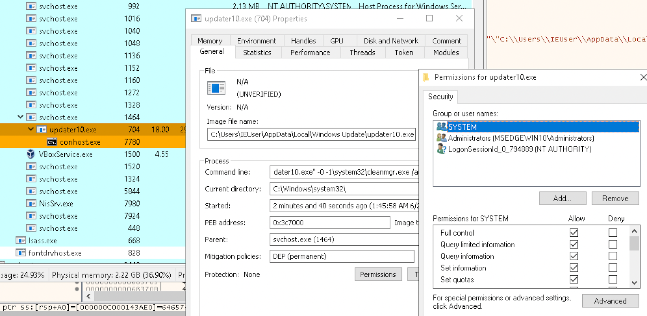Screen dimensions: 647x316
Task: Collapse the svchost.exe 1464 tree node
Action: tap(20, 117)
